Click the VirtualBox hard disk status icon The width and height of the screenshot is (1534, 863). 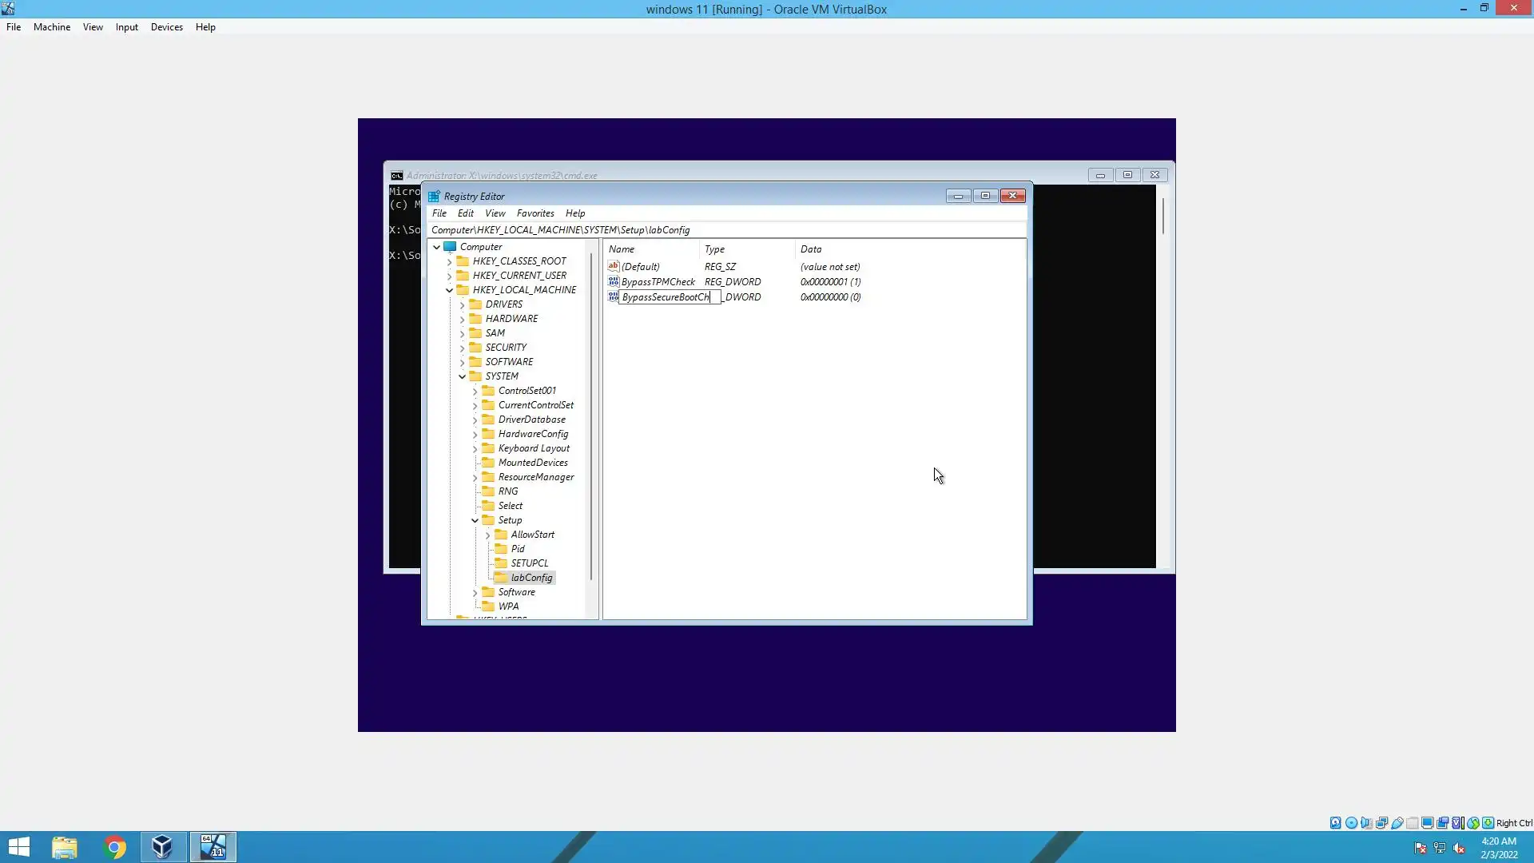click(1335, 823)
